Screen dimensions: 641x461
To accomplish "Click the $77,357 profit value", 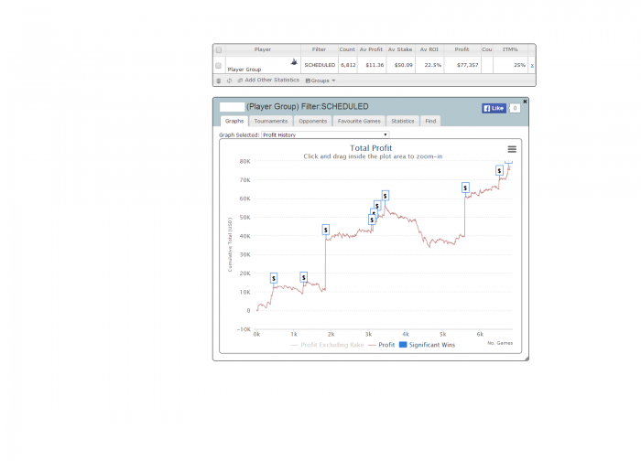I will click(x=468, y=65).
